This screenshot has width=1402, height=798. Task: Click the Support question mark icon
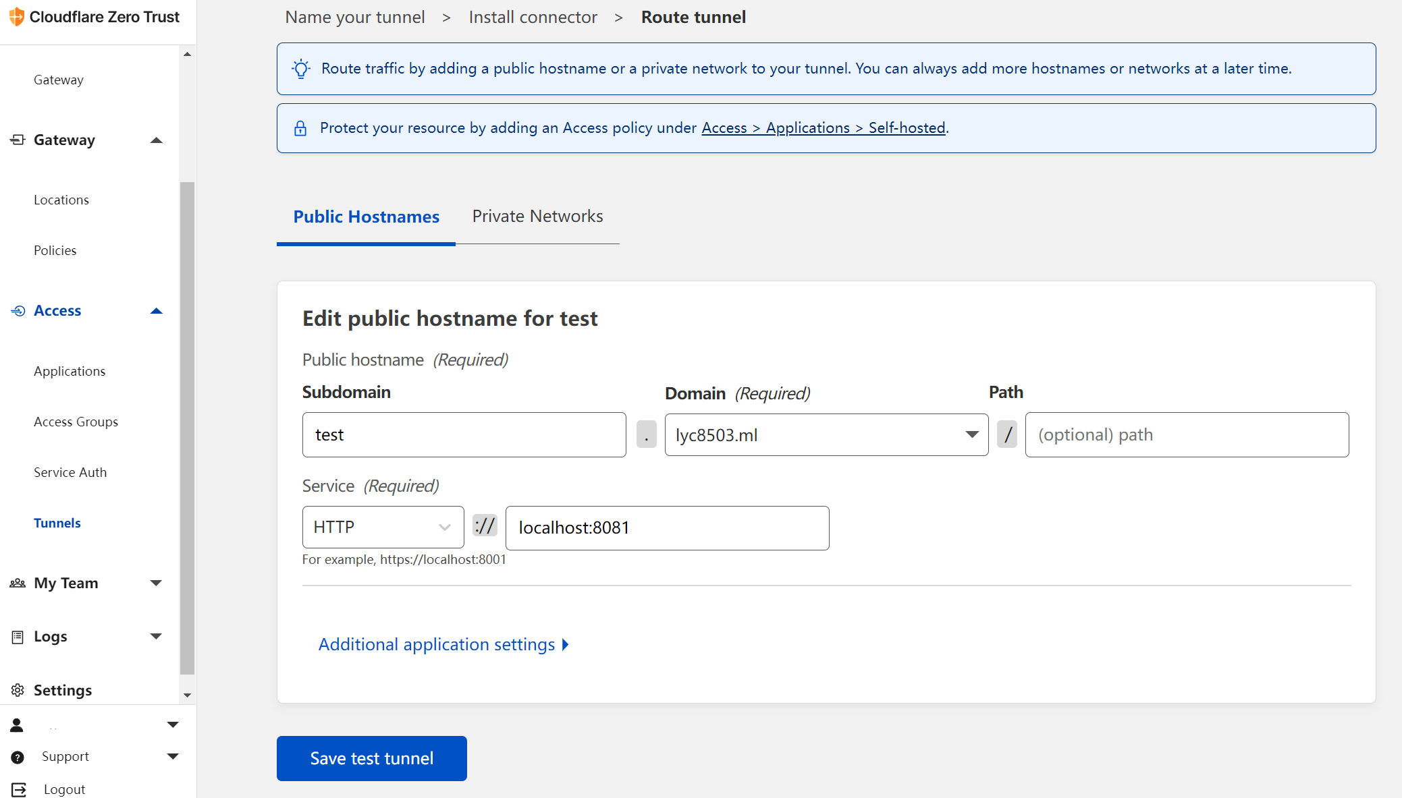[x=17, y=756]
